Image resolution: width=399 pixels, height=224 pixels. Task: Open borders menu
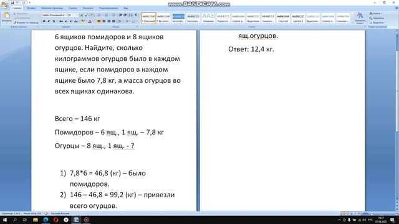pyautogui.click(x=135, y=21)
